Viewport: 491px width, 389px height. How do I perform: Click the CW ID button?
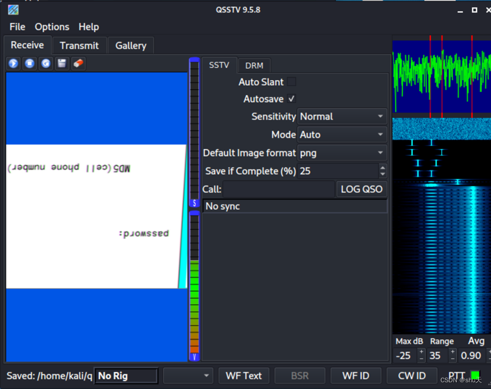pyautogui.click(x=412, y=376)
